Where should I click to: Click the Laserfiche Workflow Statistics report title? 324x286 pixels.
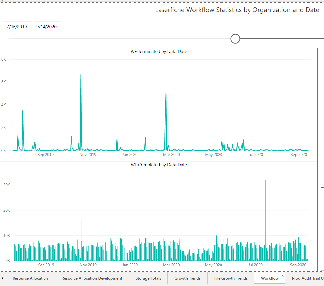[237, 10]
